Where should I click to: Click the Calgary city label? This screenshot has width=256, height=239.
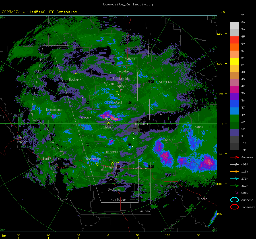pyautogui.click(x=111, y=167)
